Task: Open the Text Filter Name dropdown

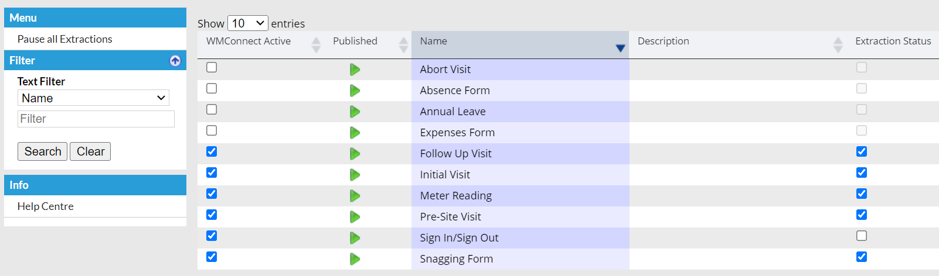Action: pyautogui.click(x=93, y=98)
